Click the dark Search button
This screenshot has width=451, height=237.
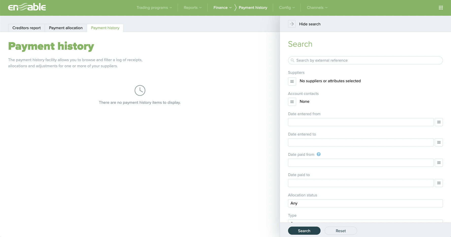pos(304,231)
